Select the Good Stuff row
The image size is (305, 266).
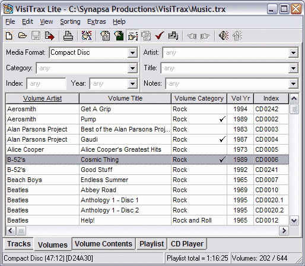[x=147, y=170]
